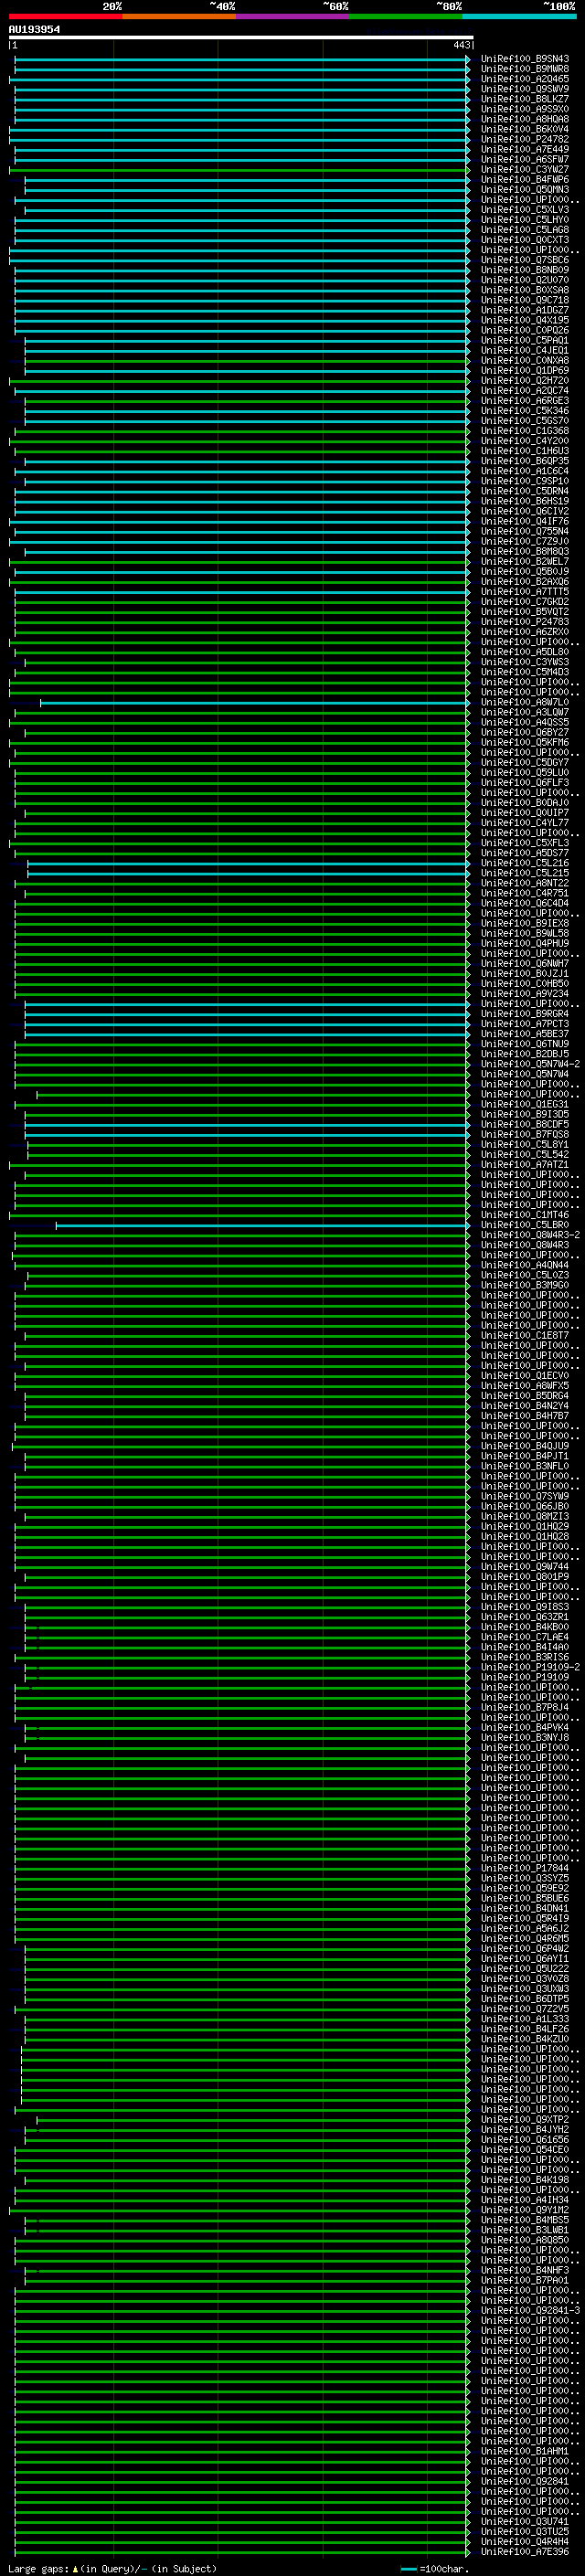Click the label UniRef100_C5LBR0
Screen dimensions: 585x2576
click(x=525, y=1225)
